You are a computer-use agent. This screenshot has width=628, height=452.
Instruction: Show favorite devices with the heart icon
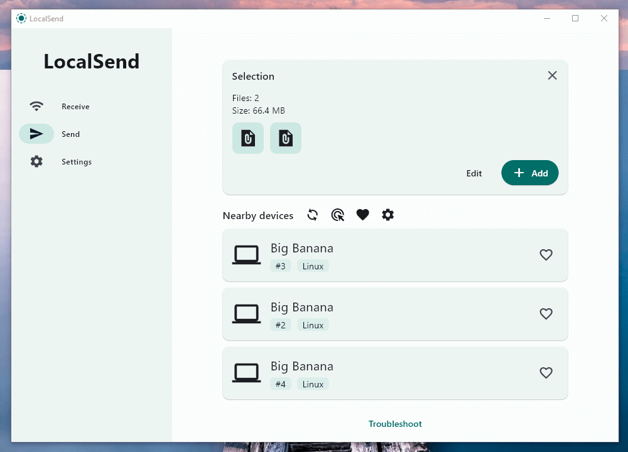tap(362, 215)
